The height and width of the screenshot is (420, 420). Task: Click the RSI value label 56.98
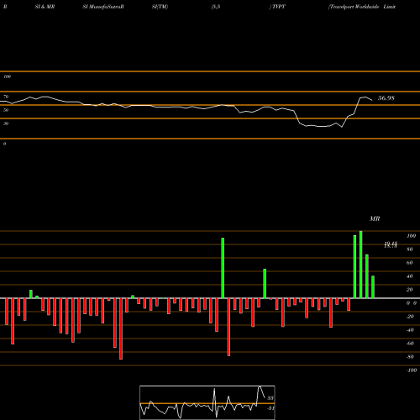[x=386, y=98]
